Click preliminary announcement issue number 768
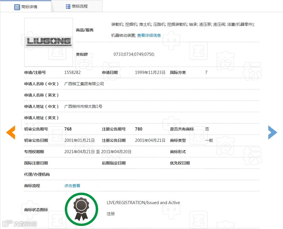Viewport: 283px width, 229px height. [68, 129]
